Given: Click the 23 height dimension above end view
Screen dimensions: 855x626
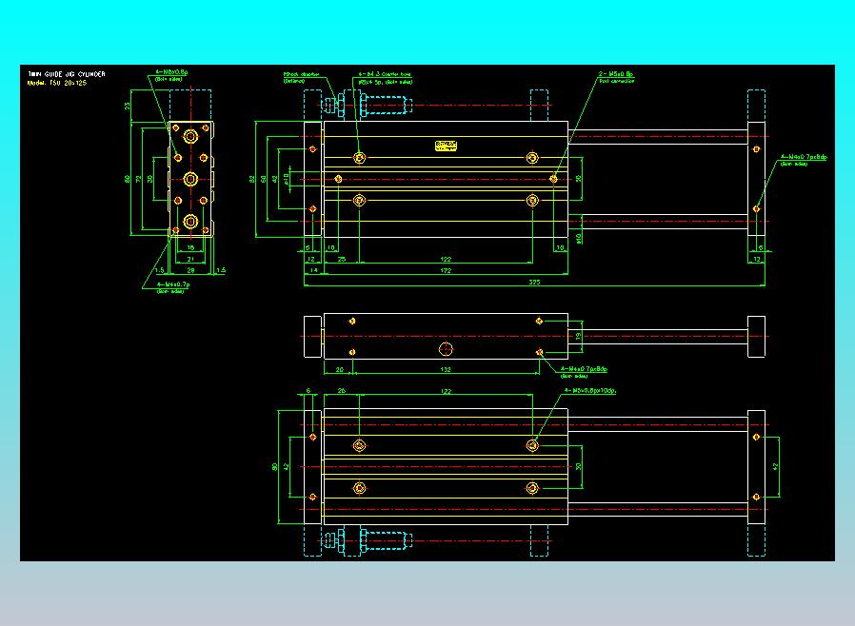Looking at the screenshot, I should click(x=127, y=106).
